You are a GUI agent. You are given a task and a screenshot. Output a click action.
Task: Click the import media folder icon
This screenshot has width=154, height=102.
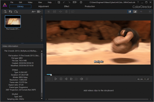coord(11,12)
